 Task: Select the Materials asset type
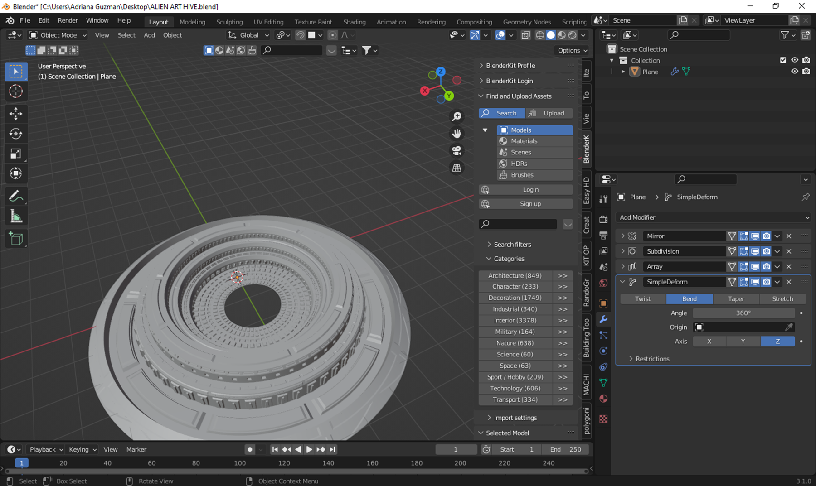(x=535, y=141)
